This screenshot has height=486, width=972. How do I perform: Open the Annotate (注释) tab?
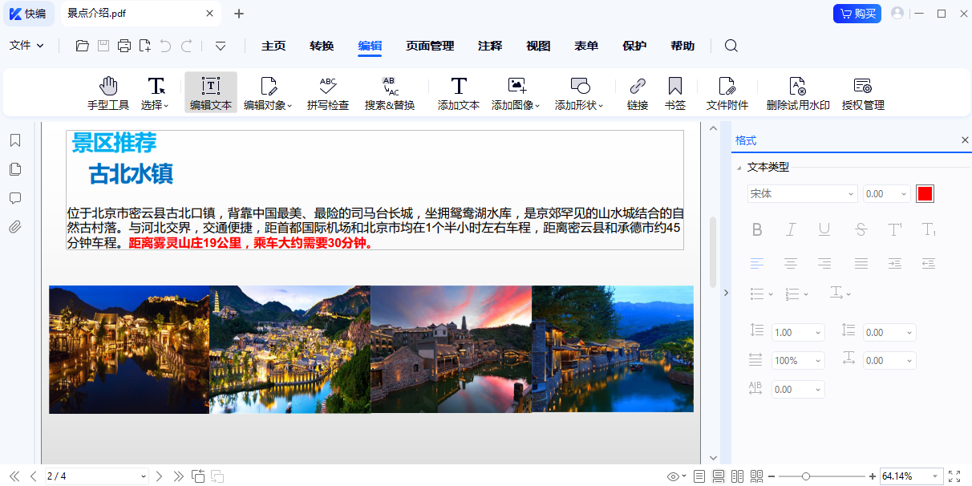click(x=490, y=46)
